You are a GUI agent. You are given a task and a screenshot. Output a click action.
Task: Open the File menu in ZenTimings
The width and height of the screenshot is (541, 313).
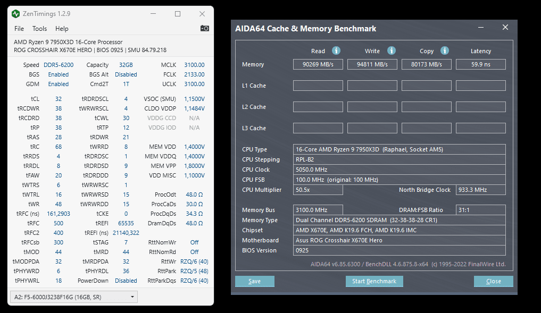point(19,29)
